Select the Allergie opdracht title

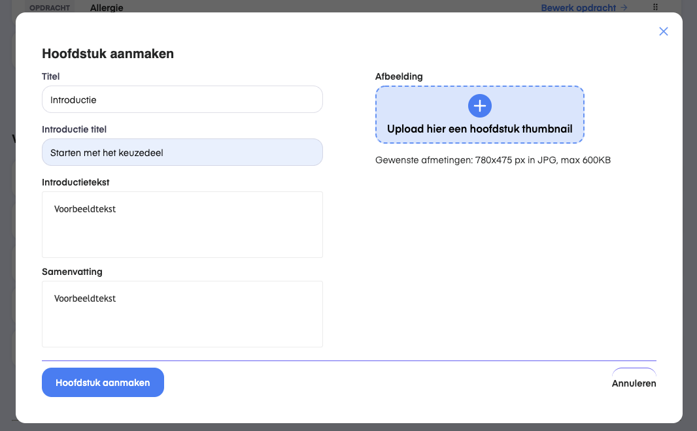107,8
